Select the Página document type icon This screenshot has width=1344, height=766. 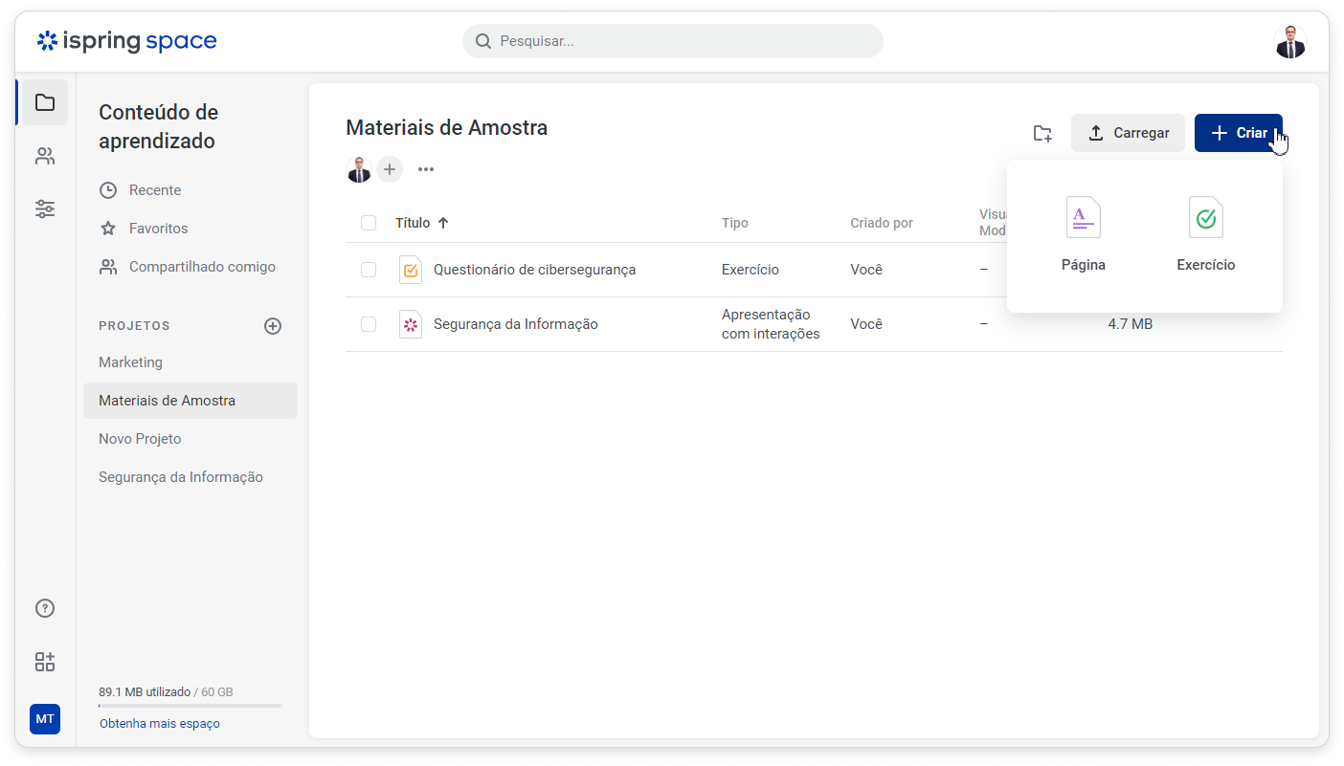coord(1084,218)
